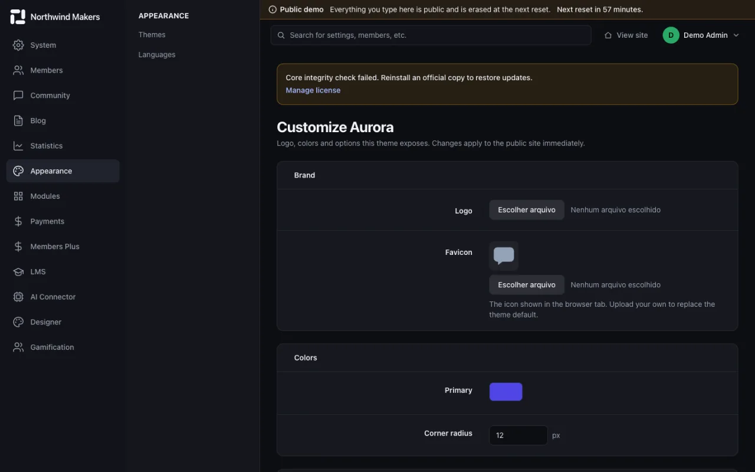Click the home icon beside View site
The height and width of the screenshot is (472, 755).
(608, 35)
